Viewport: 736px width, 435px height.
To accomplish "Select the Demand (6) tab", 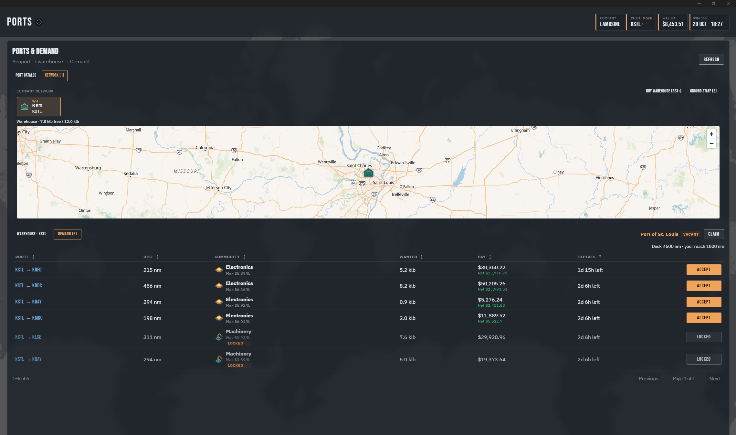I will pyautogui.click(x=67, y=234).
